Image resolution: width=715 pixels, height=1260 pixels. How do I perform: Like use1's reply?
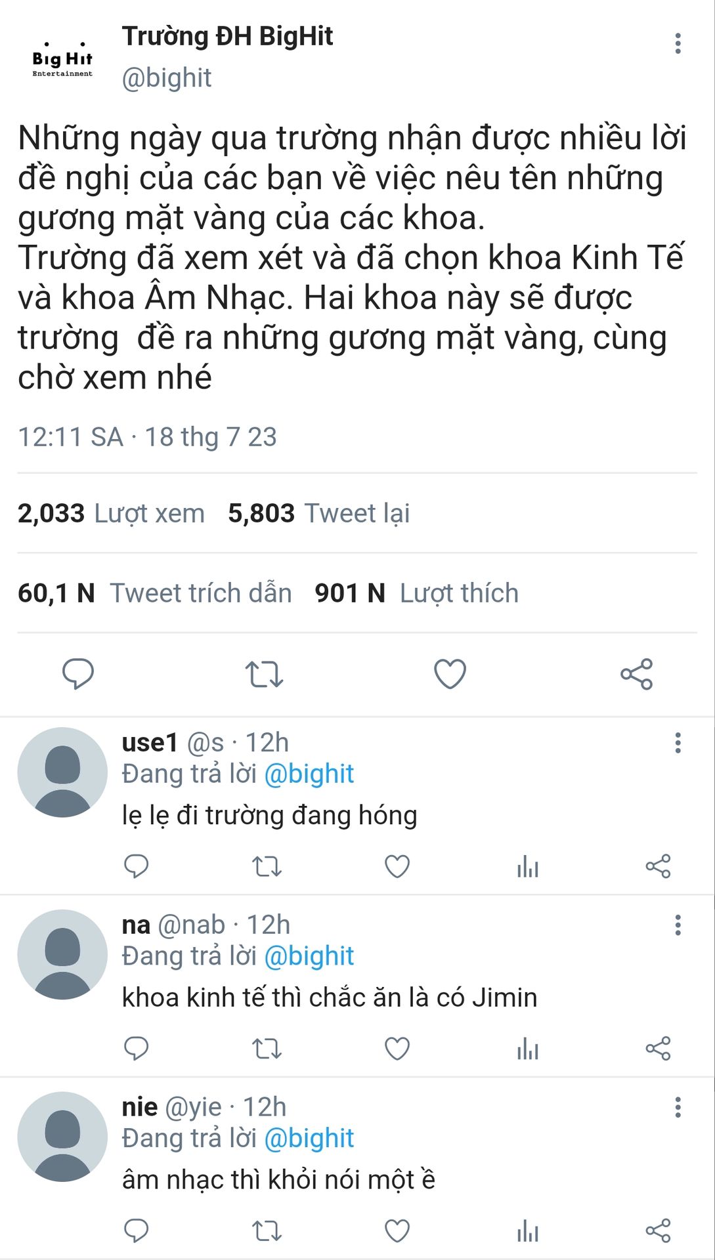pos(397,866)
